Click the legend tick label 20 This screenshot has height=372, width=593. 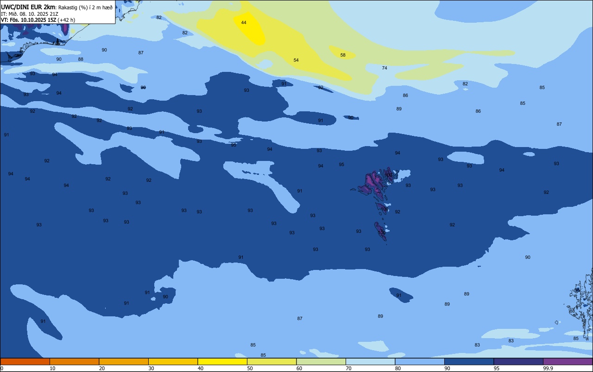coord(102,368)
